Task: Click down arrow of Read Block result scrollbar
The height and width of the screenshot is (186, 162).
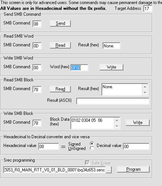Action: tap(145, 92)
